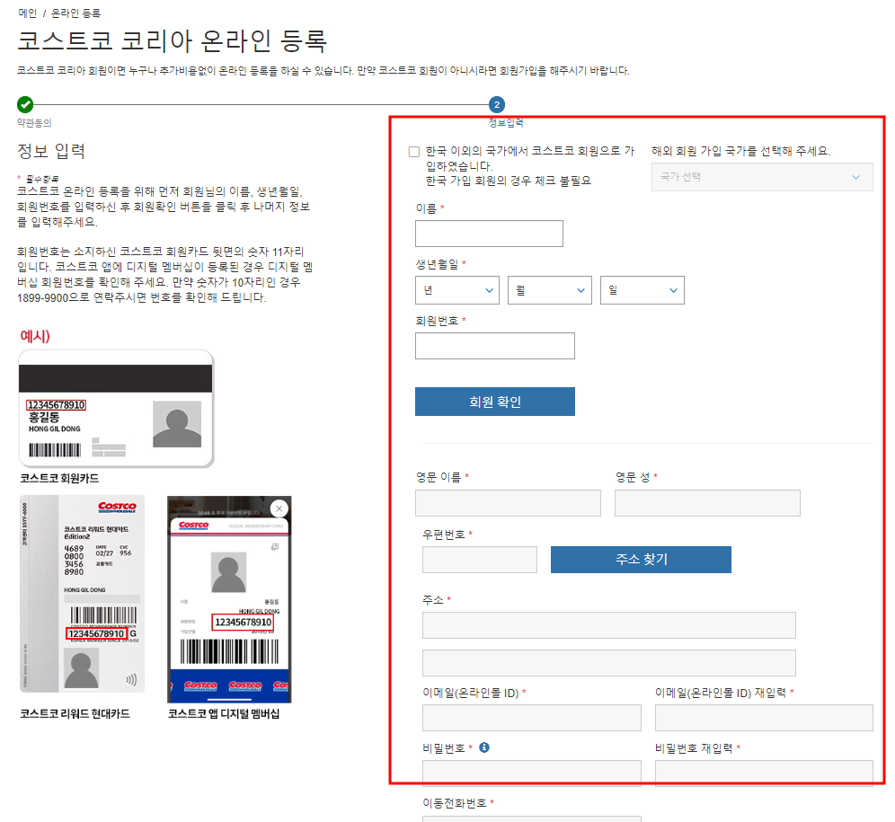The image size is (895, 822).
Task: Click the 코스트코 앱 디지털 멤버십 thumbnail
Action: [x=229, y=599]
